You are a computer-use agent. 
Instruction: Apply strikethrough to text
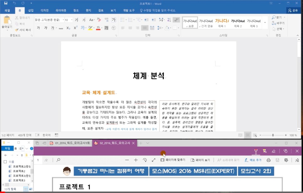point(61,28)
